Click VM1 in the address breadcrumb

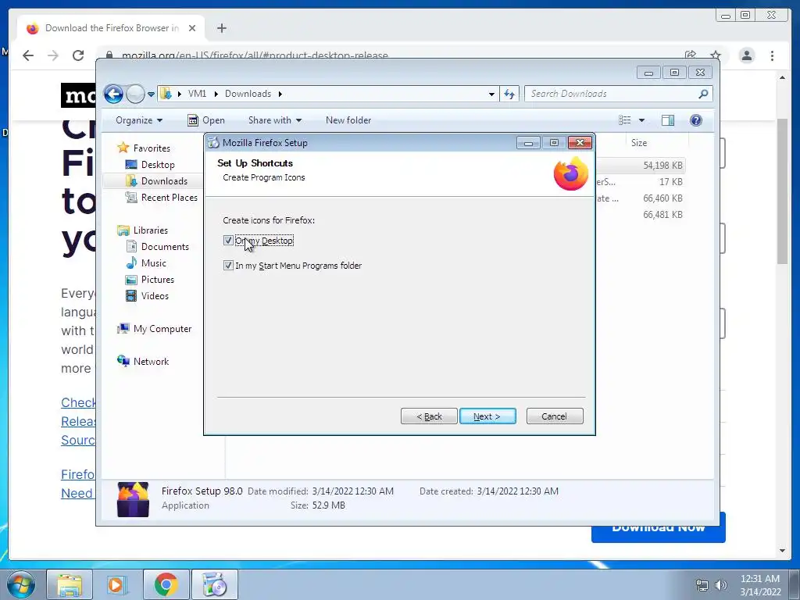click(197, 94)
